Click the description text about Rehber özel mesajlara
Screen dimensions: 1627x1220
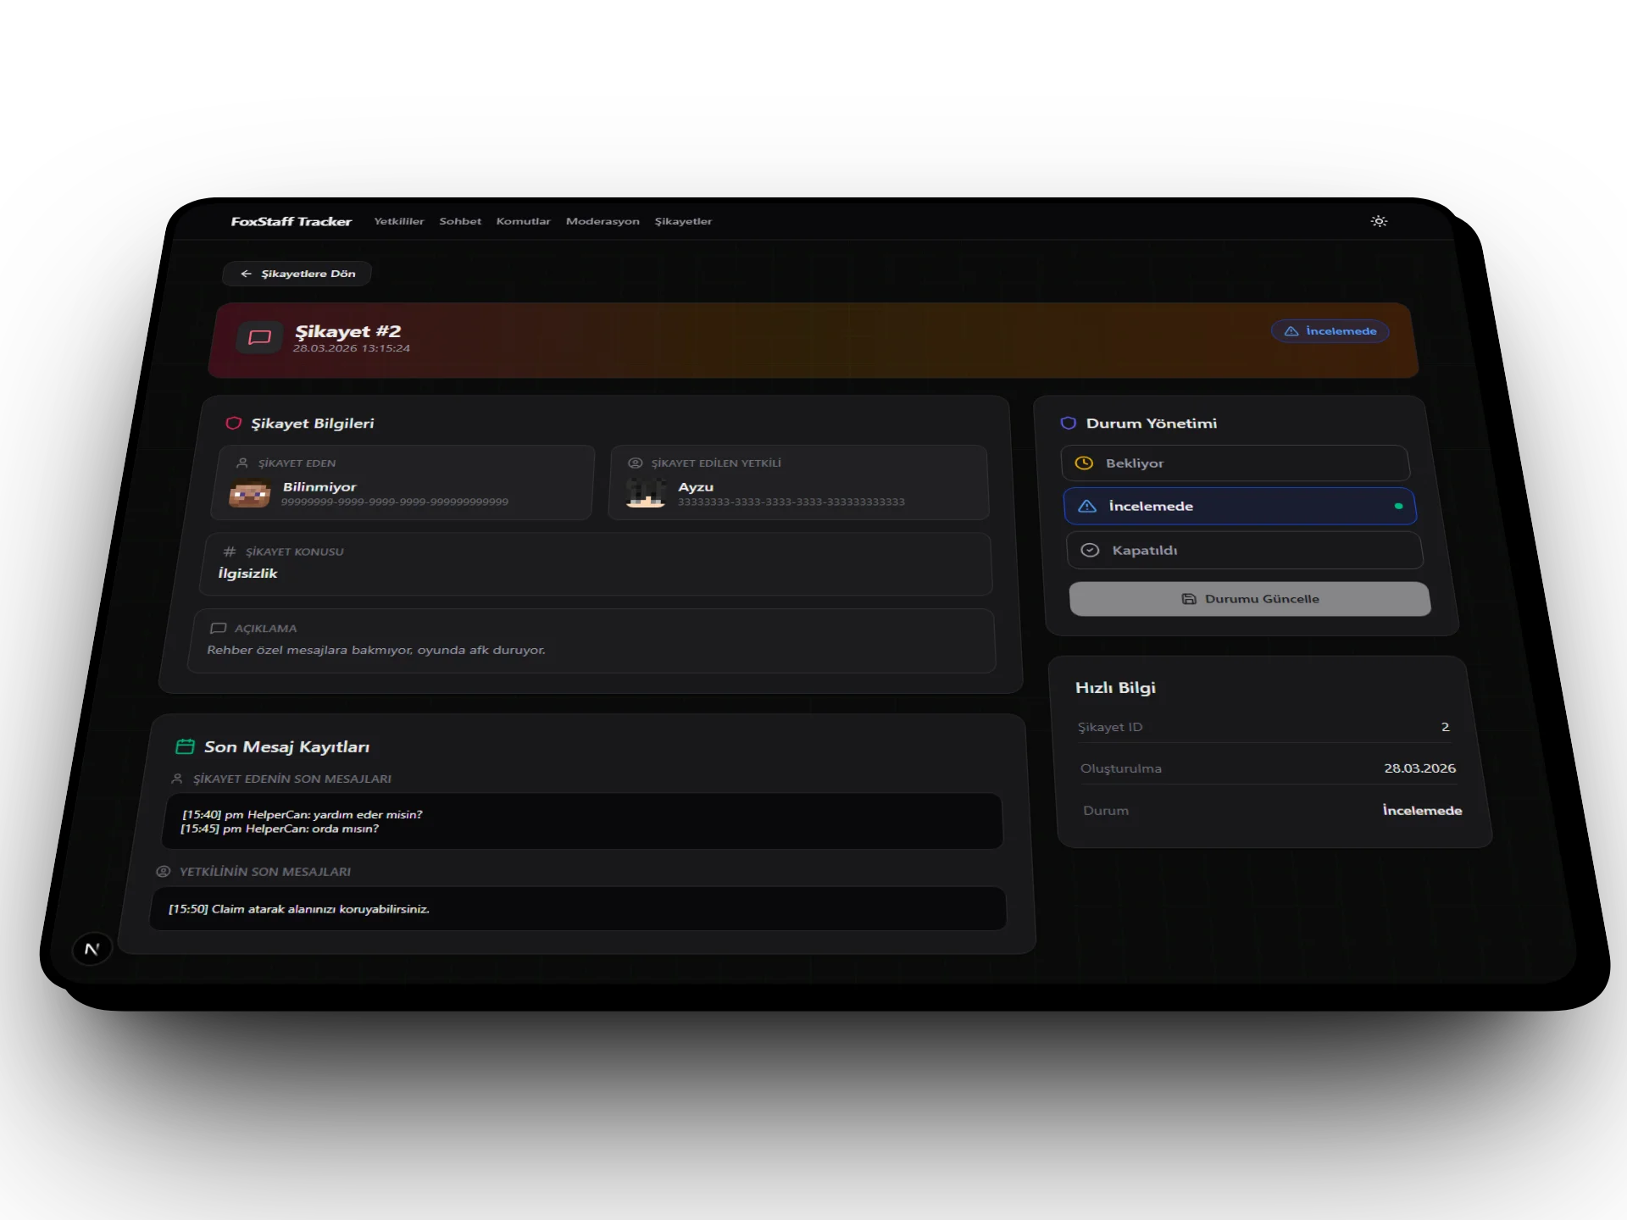click(x=376, y=650)
